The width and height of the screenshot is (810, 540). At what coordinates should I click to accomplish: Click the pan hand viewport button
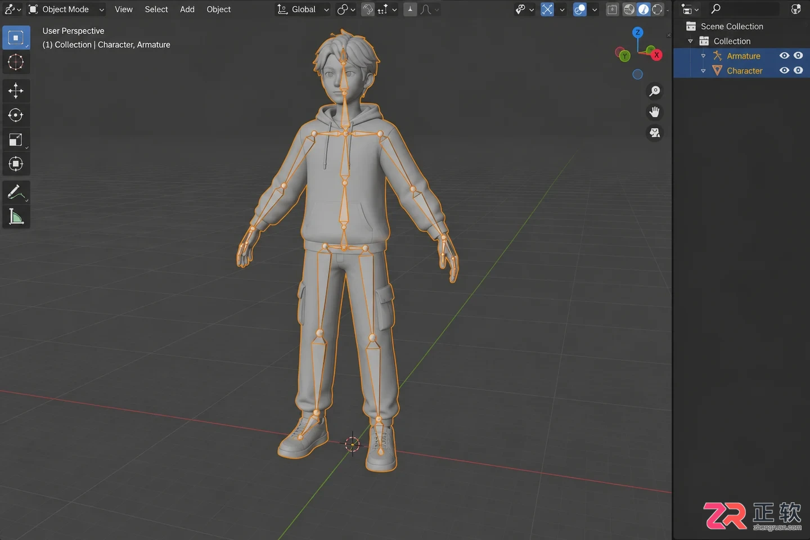[655, 112]
